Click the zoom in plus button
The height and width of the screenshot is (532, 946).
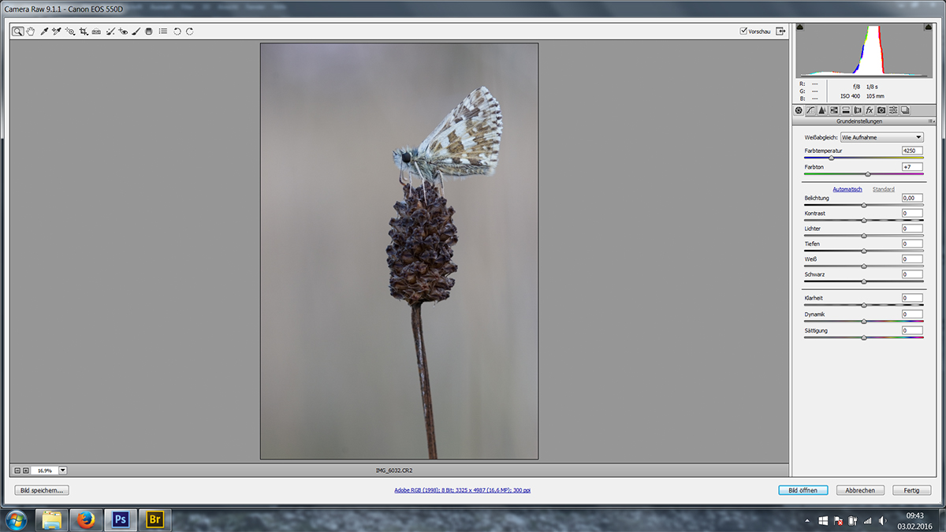tap(26, 471)
